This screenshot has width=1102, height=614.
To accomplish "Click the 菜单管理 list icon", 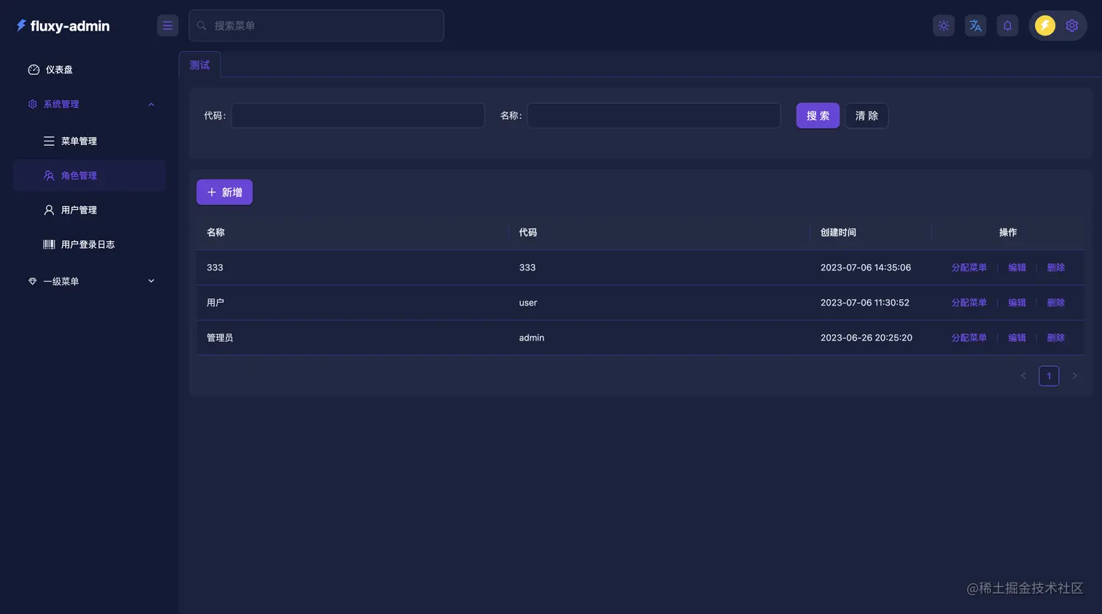I will point(49,141).
